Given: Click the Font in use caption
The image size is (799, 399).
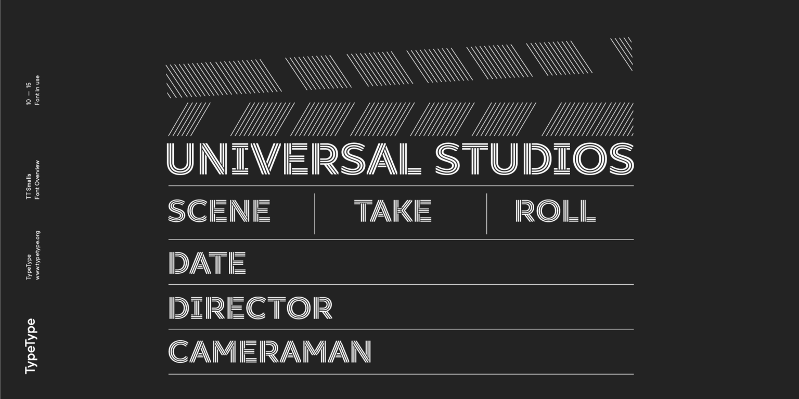Looking at the screenshot, I should coord(37,90).
